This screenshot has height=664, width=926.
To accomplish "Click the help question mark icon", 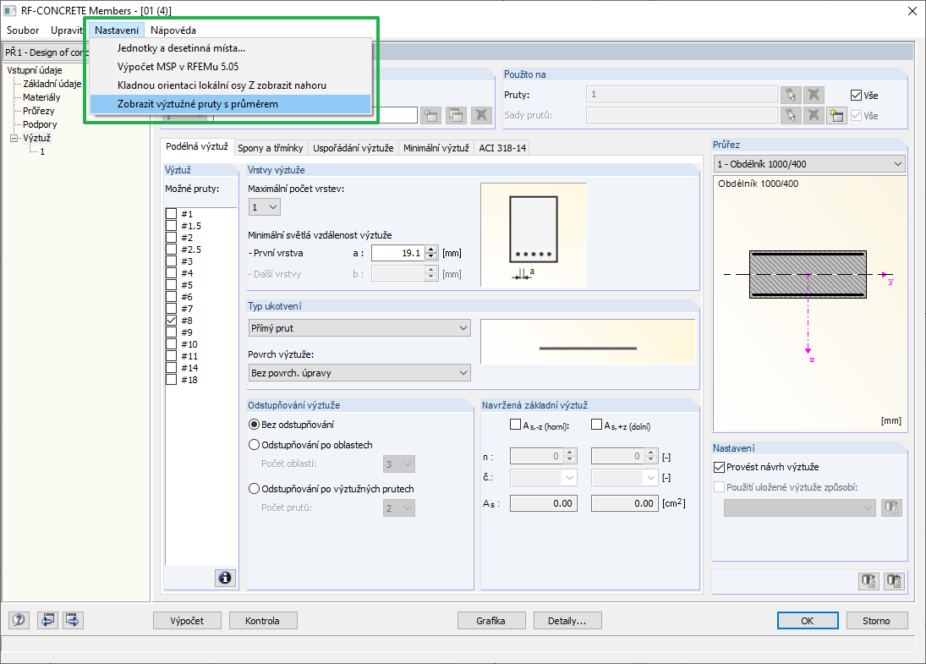I will click(x=19, y=620).
